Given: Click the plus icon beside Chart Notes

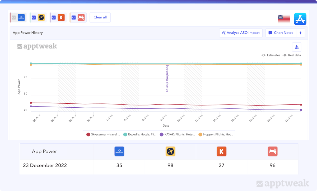Looking at the screenshot, I should 300,33.
